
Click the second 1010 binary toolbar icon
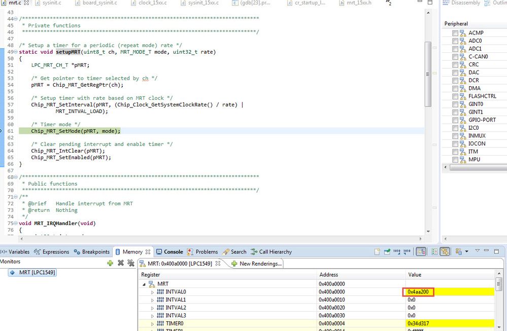[x=407, y=251]
